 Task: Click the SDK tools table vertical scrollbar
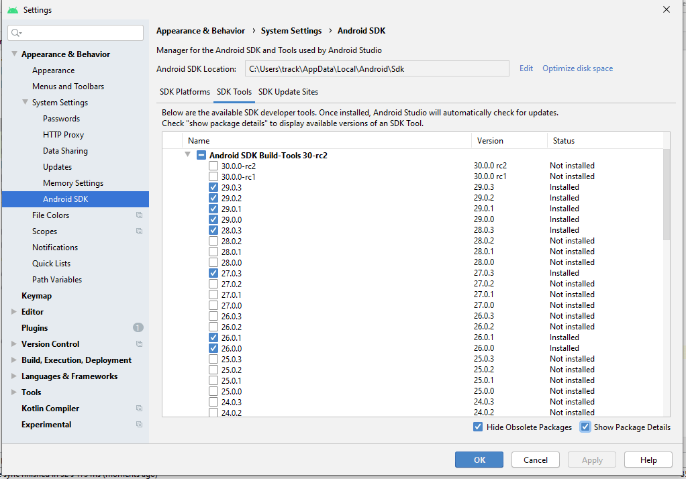(x=667, y=195)
